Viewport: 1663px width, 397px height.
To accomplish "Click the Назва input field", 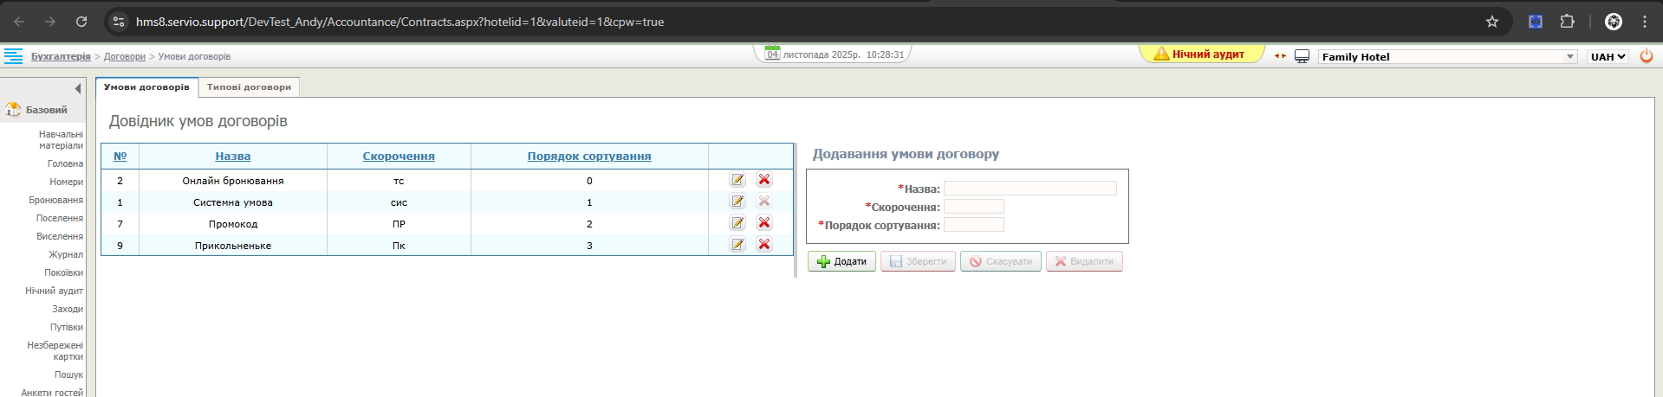I will pyautogui.click(x=1030, y=189).
